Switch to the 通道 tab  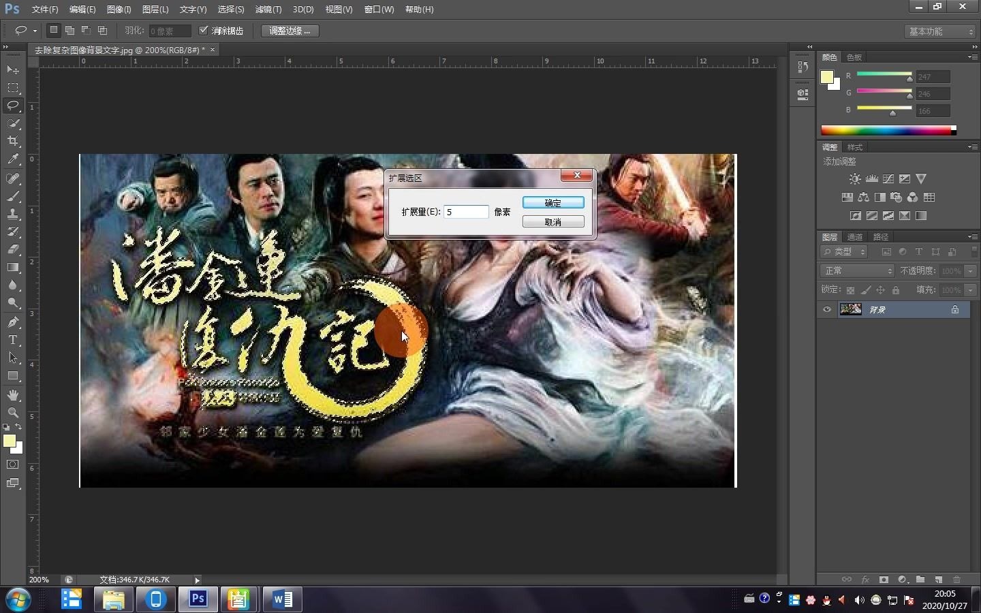pos(855,237)
